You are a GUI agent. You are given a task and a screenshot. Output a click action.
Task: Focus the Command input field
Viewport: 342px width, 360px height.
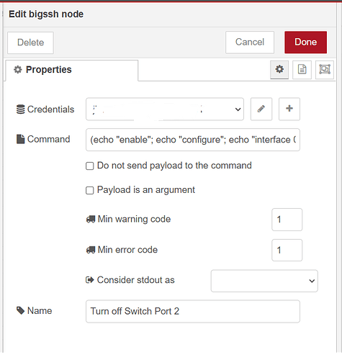point(193,140)
